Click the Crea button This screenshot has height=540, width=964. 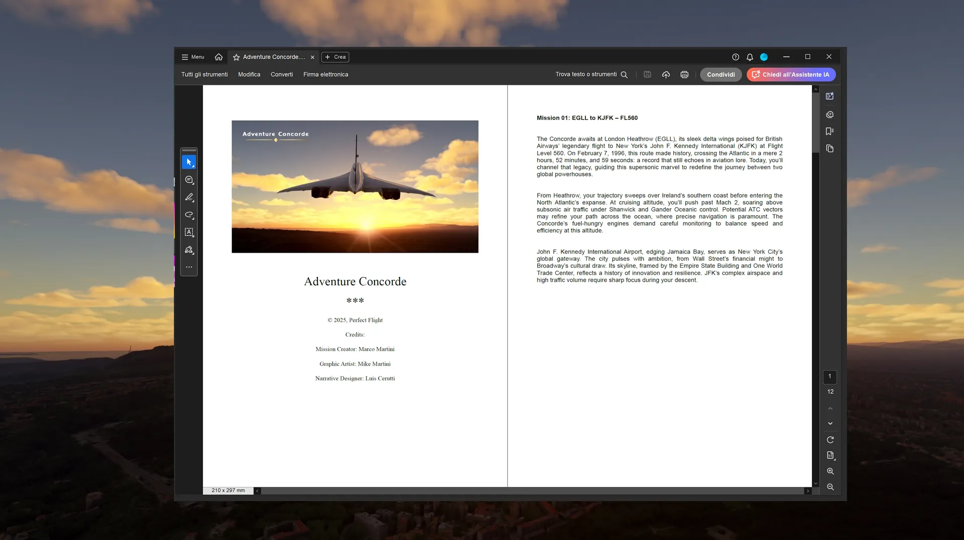point(335,57)
